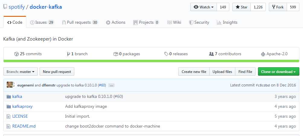The image size is (303, 136).
Task: Star the docker-kafka repository
Action: [242, 7]
